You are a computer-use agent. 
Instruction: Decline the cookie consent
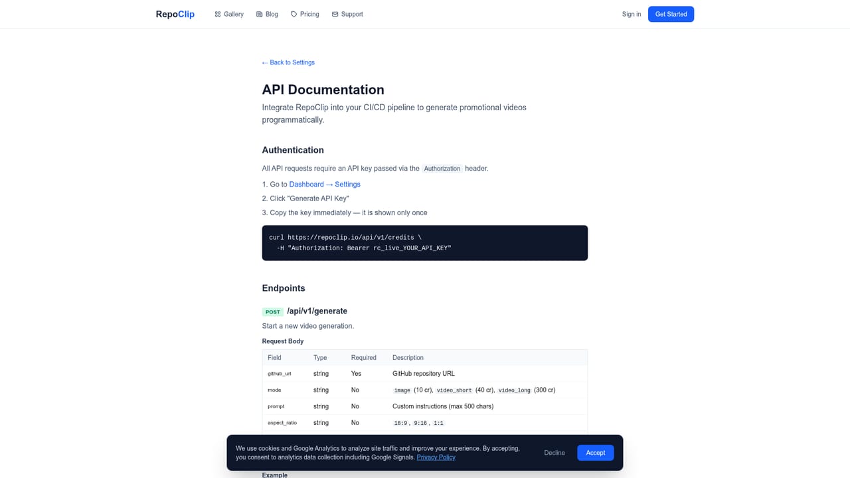[x=554, y=453]
